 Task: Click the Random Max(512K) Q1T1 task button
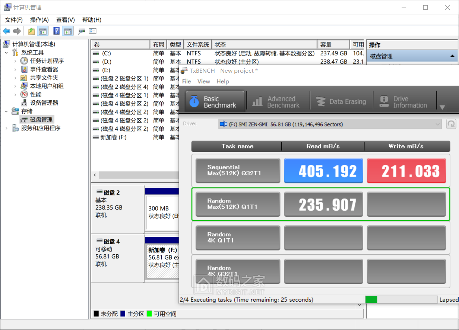[x=238, y=204]
